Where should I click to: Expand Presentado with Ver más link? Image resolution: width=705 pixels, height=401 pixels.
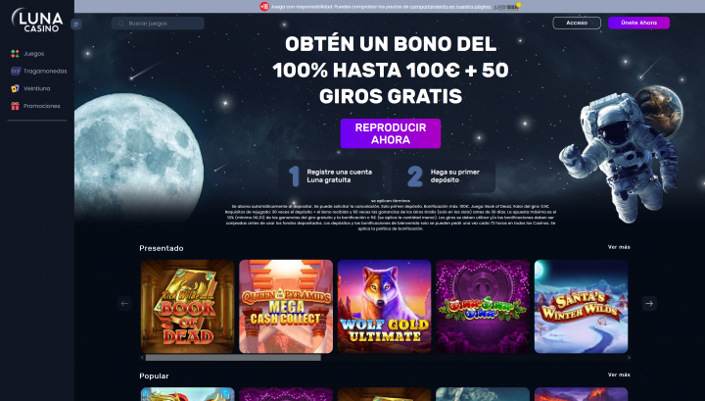(619, 247)
